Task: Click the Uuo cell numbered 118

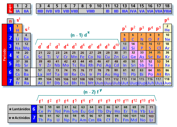Action: point(167,81)
